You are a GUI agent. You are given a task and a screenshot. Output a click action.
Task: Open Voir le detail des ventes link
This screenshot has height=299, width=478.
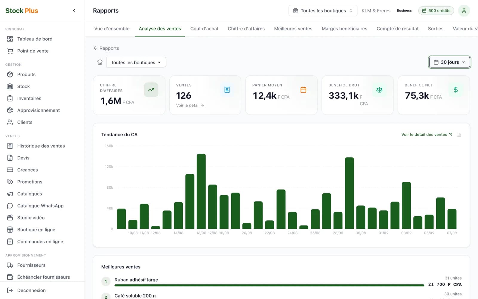click(427, 135)
